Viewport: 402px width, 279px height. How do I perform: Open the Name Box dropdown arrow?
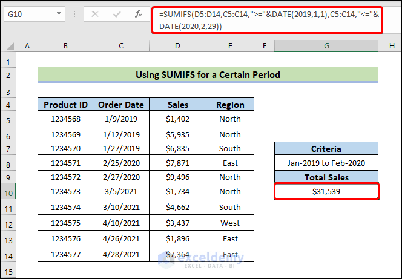coord(58,13)
